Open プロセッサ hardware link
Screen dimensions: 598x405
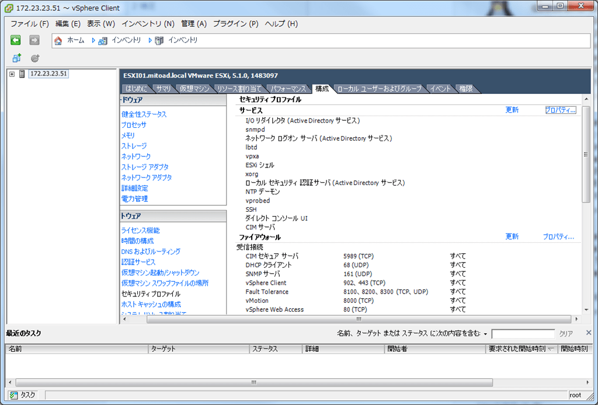point(134,125)
